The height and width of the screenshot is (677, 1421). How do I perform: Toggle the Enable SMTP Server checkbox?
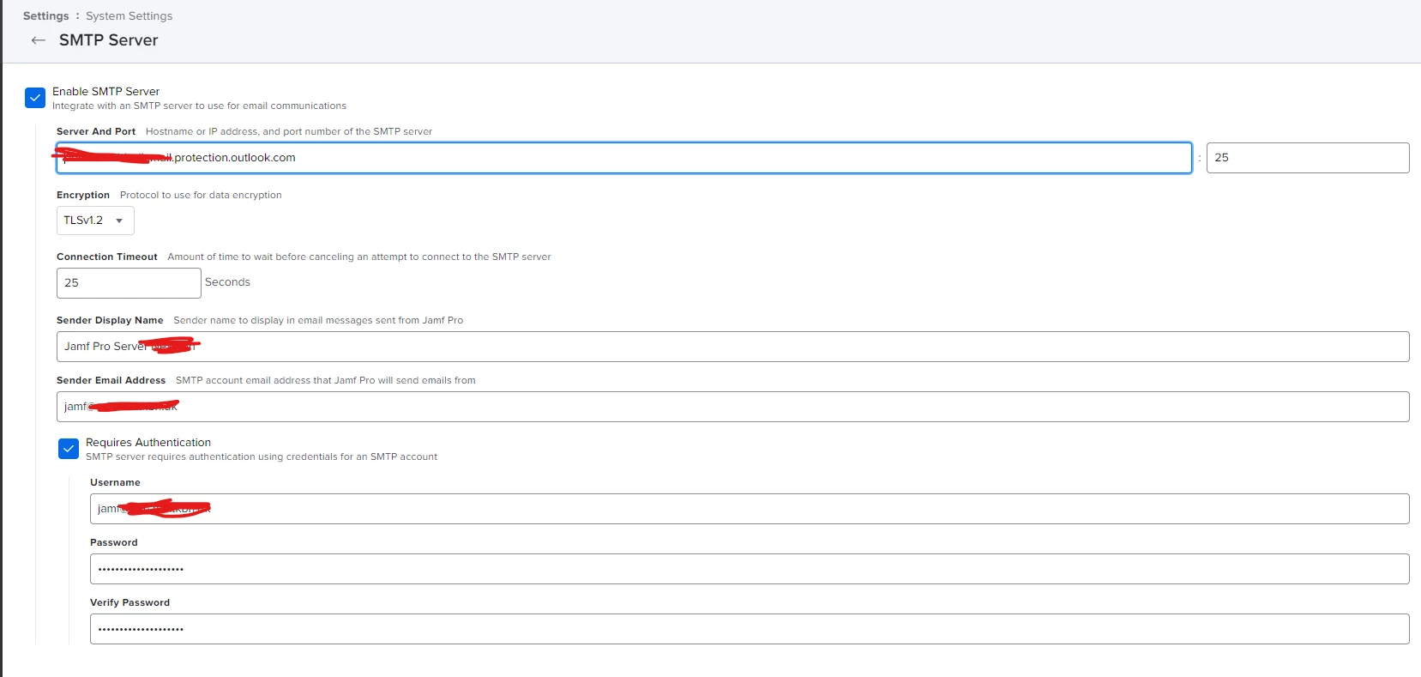[x=35, y=98]
